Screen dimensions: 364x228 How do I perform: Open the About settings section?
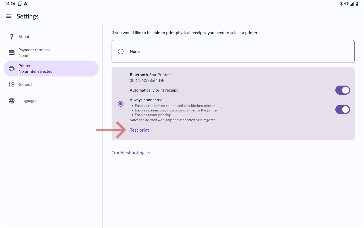(x=24, y=37)
